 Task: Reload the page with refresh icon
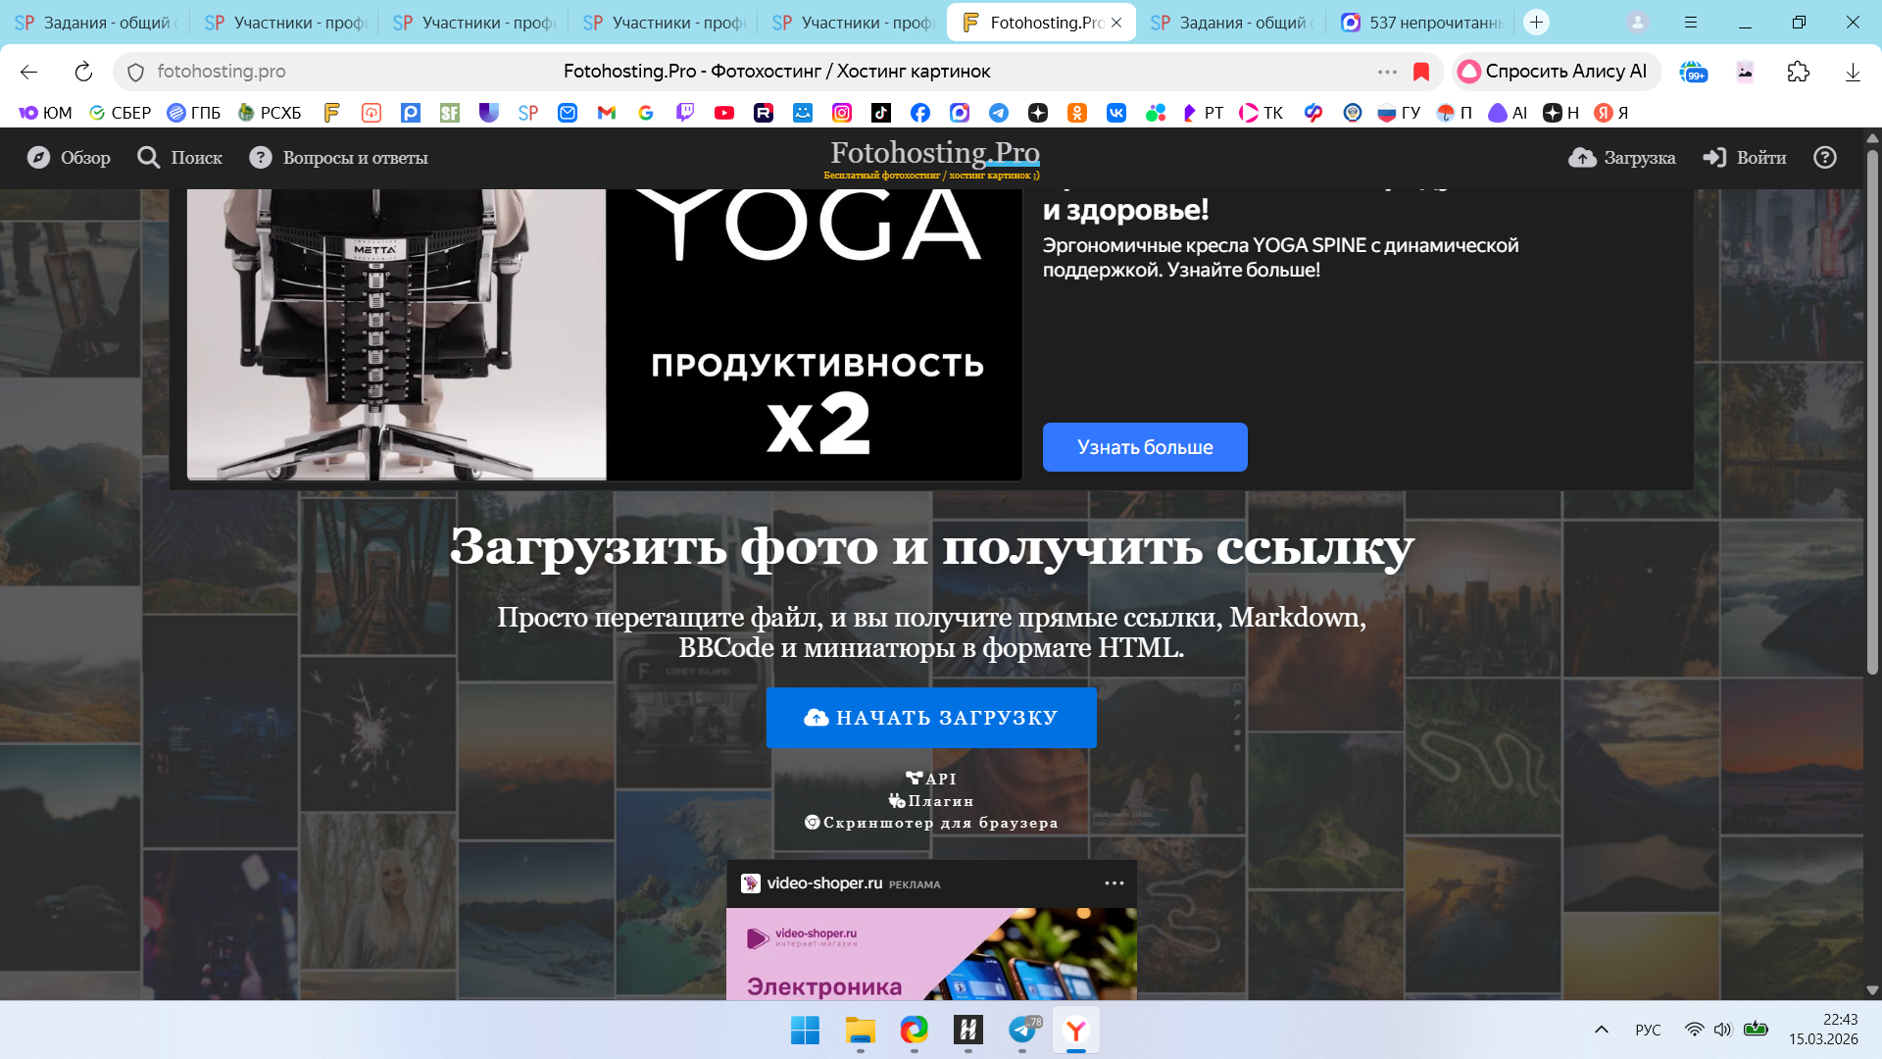pos(83,72)
